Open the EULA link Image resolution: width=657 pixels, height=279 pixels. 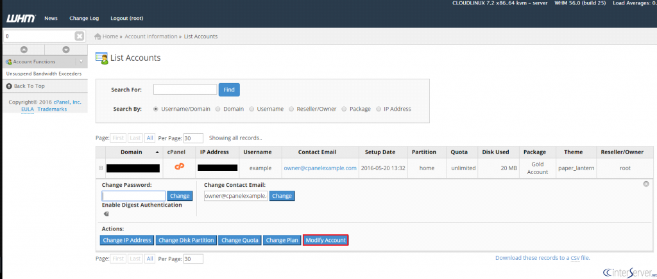click(x=28, y=109)
